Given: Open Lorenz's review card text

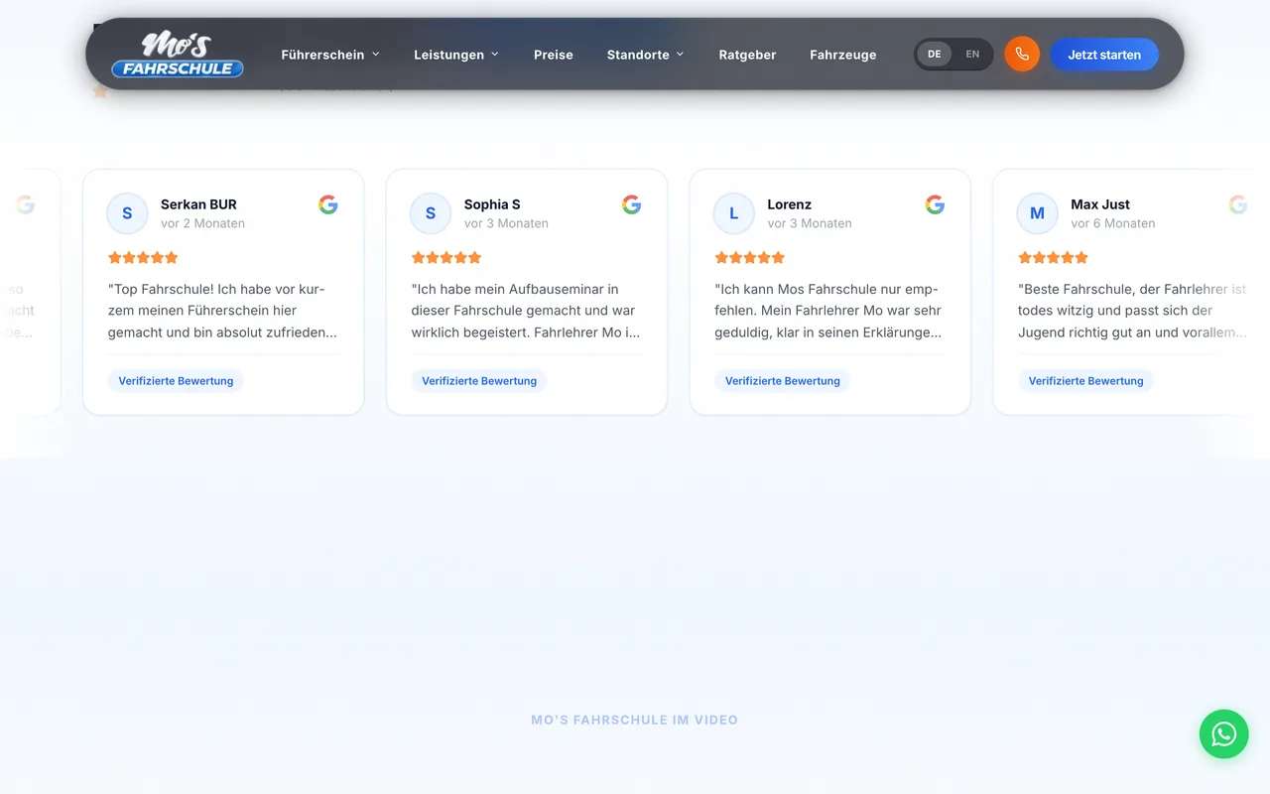Looking at the screenshot, I should coord(828,311).
